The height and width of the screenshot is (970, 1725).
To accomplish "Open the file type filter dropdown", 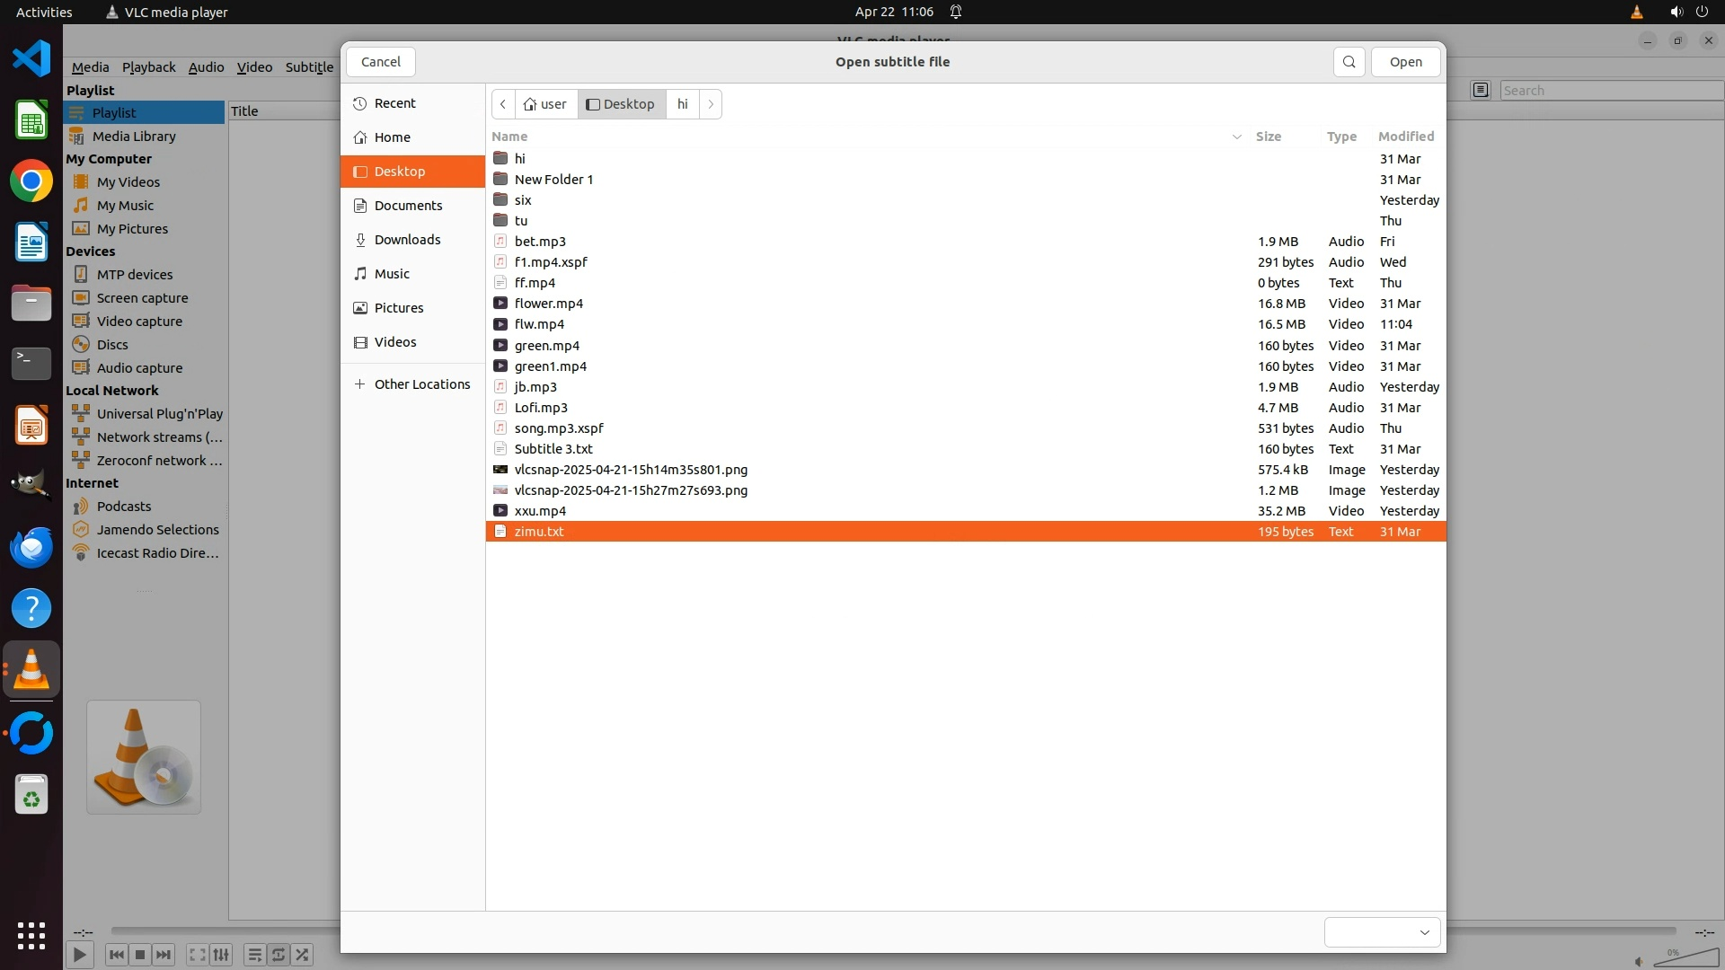I will (x=1382, y=932).
